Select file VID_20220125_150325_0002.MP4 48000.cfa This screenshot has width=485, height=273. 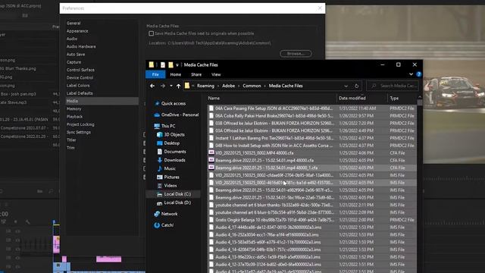point(255,153)
